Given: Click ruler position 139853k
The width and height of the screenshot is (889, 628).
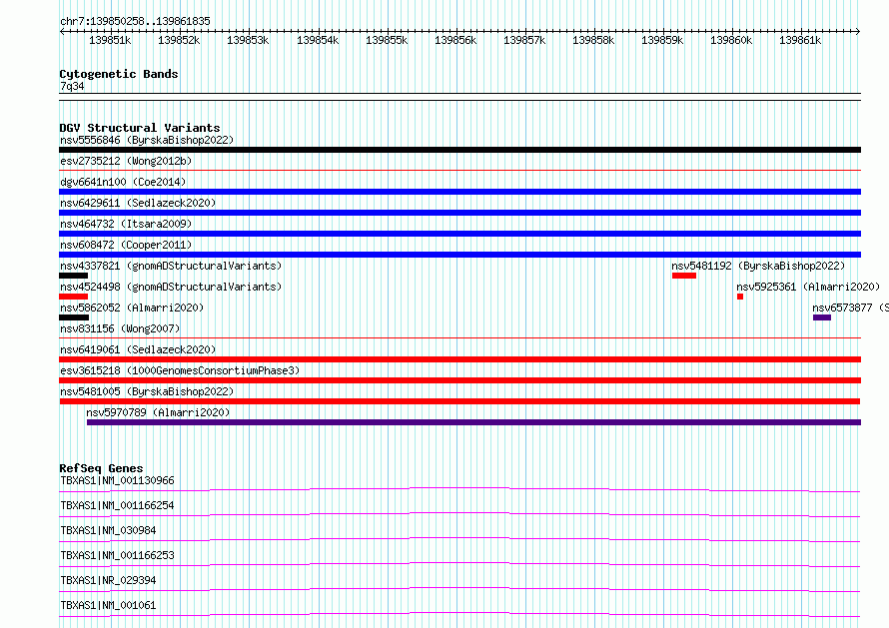Looking at the screenshot, I should 248,40.
